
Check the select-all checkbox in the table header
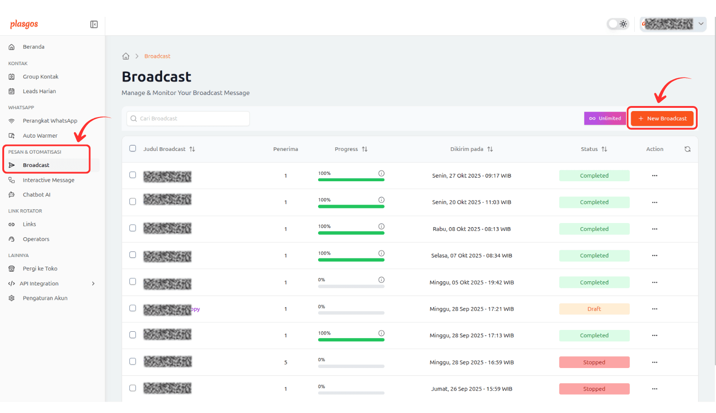[133, 149]
